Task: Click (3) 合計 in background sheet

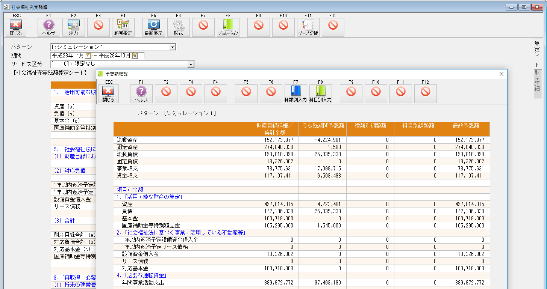Action: (x=65, y=220)
